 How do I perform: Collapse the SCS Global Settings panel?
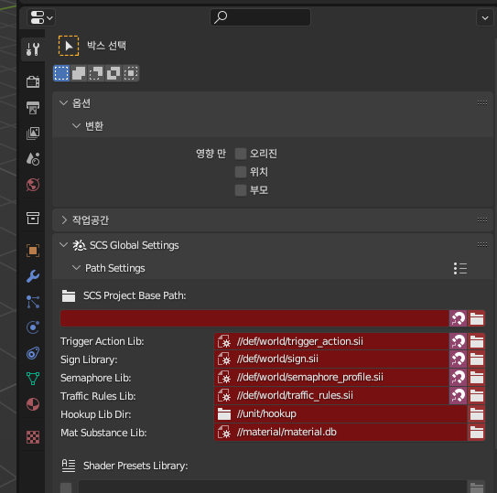64,245
